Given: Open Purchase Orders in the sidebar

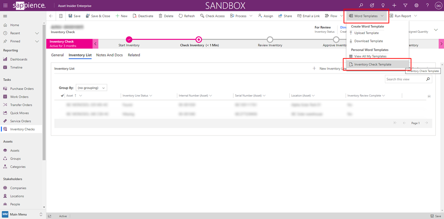Looking at the screenshot, I should pos(22,89).
